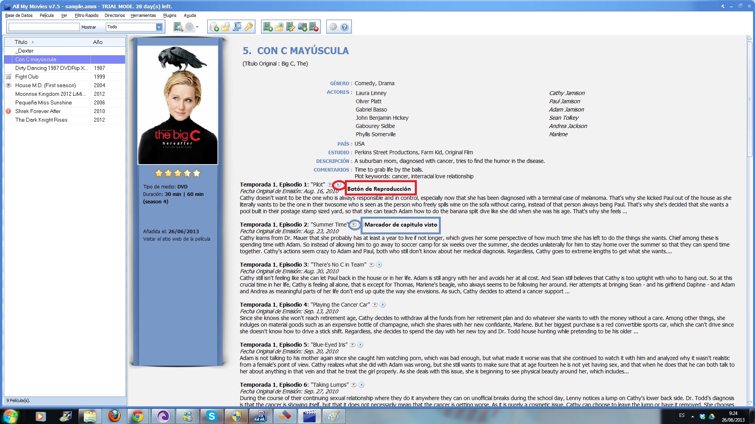Open the Filtro Rapido menu

point(87,15)
